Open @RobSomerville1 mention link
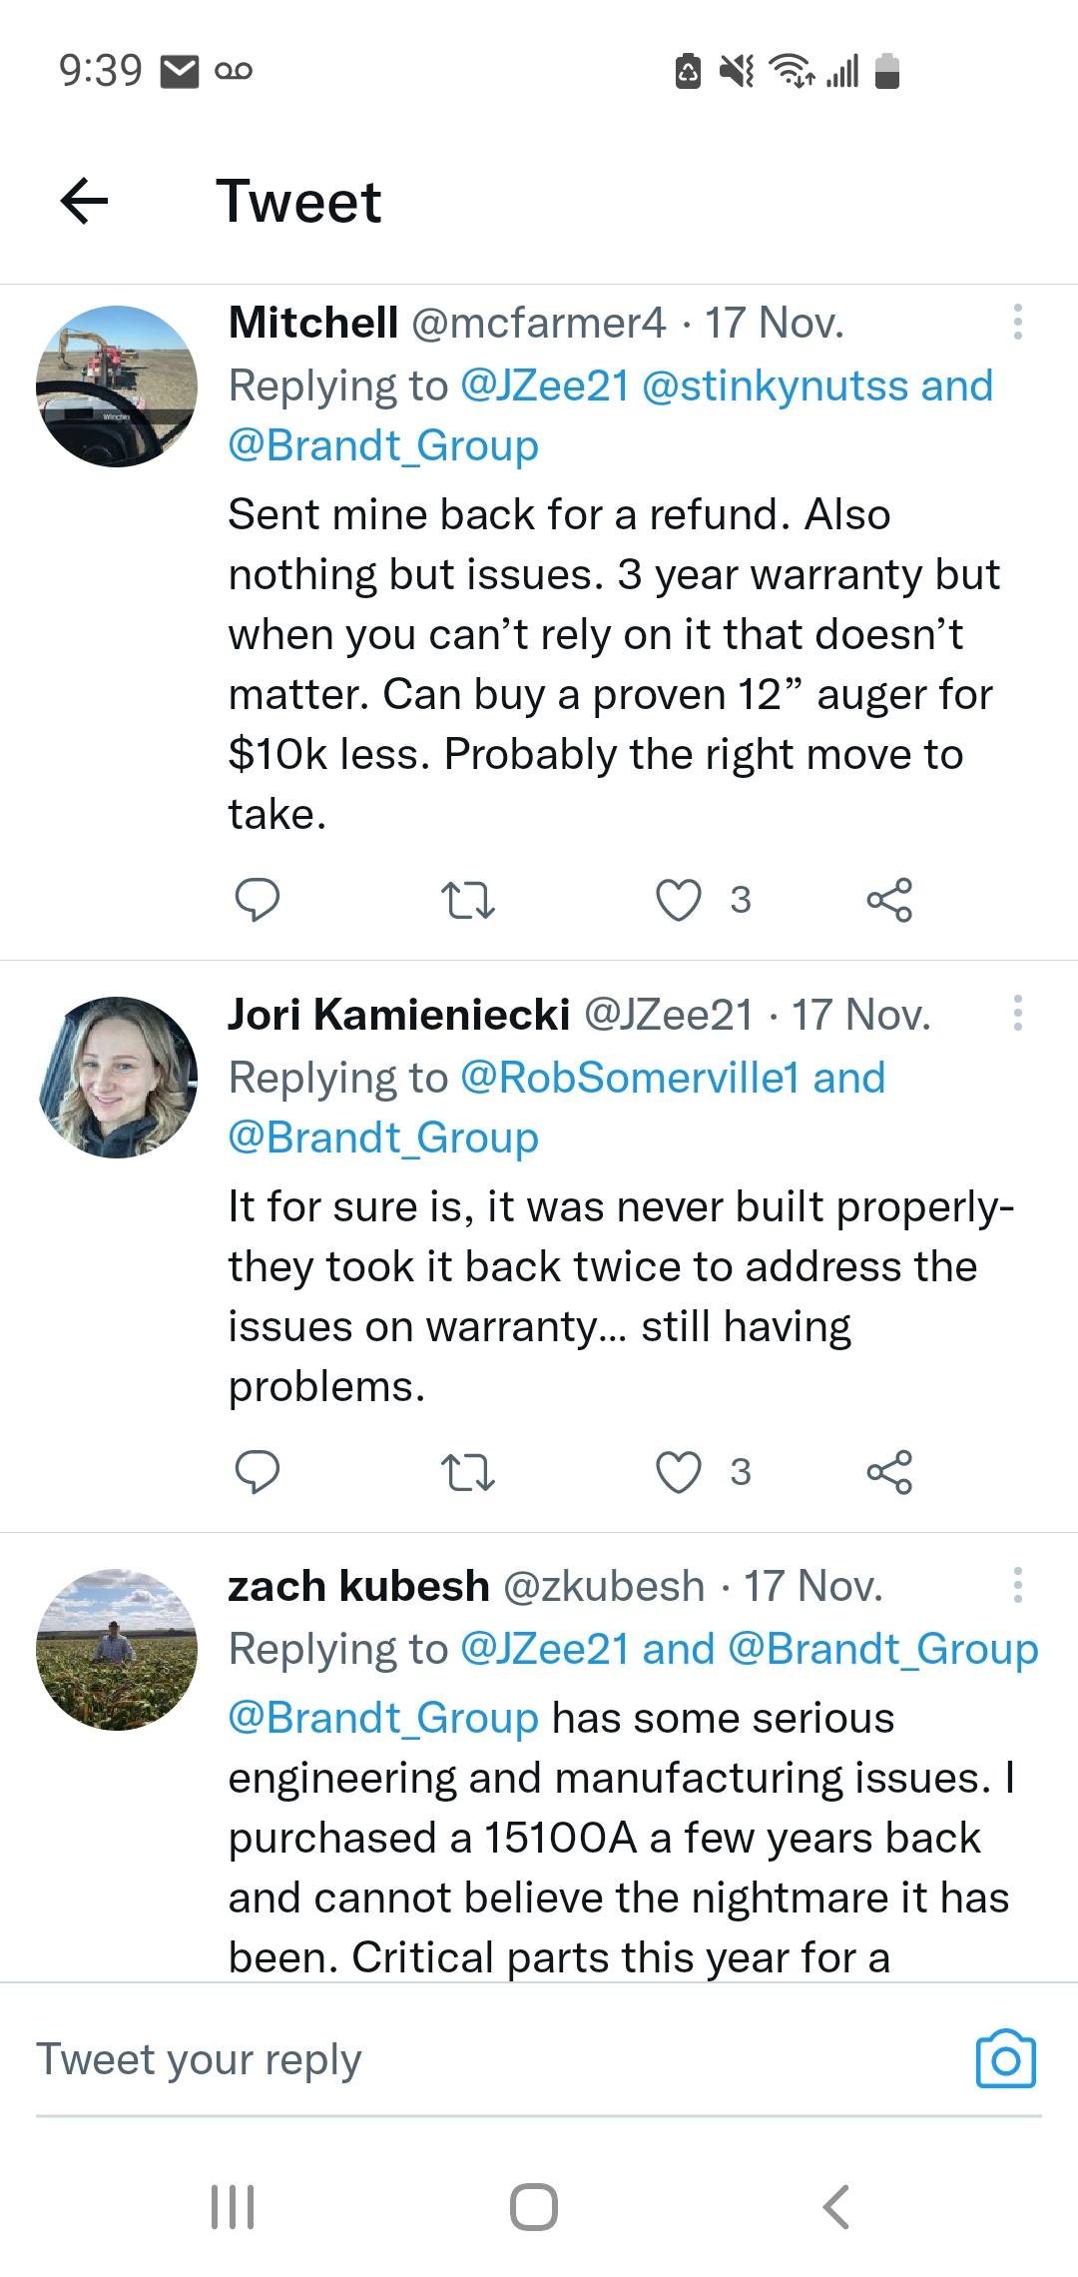 (x=630, y=1078)
